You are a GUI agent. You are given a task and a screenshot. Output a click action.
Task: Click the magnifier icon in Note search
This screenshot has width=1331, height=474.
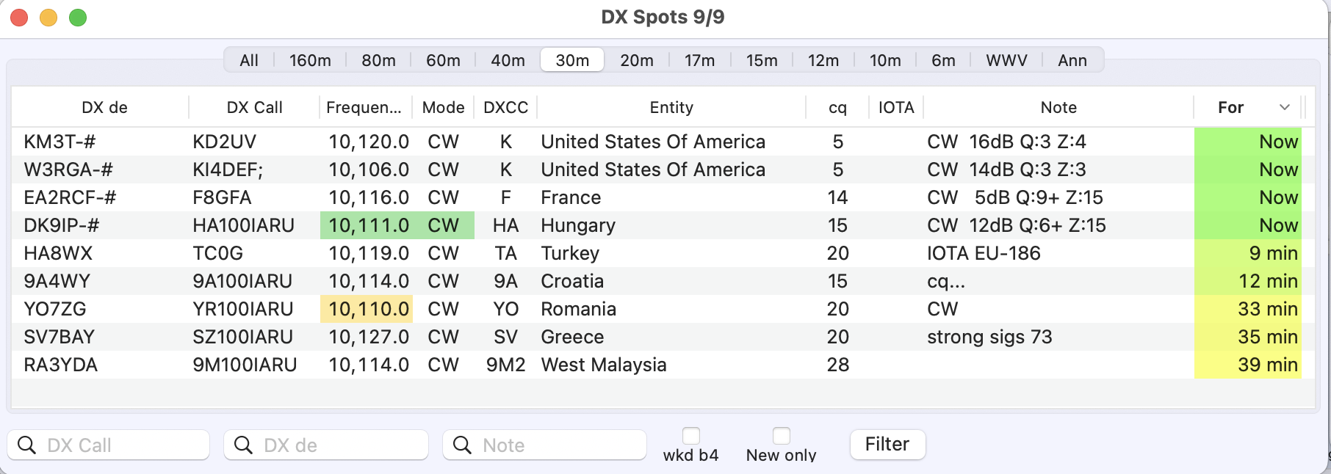462,445
